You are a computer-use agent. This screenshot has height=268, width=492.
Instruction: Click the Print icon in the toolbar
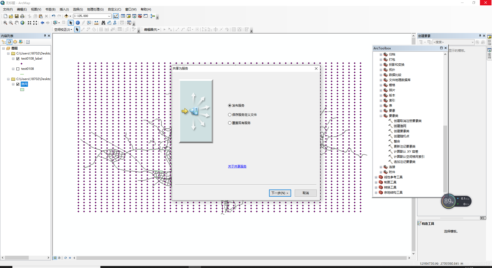(22, 16)
